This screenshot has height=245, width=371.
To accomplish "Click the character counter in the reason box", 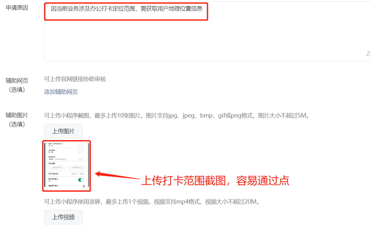I will (369, 54).
